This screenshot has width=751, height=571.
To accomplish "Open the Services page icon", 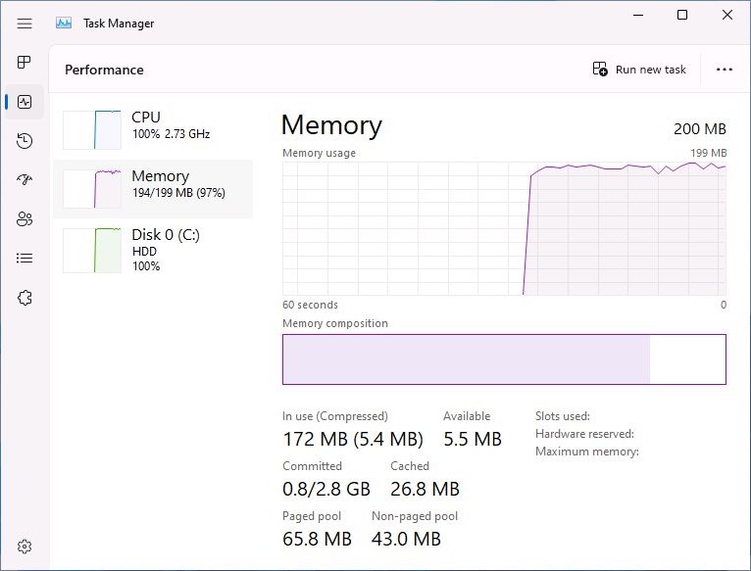I will pyautogui.click(x=25, y=298).
